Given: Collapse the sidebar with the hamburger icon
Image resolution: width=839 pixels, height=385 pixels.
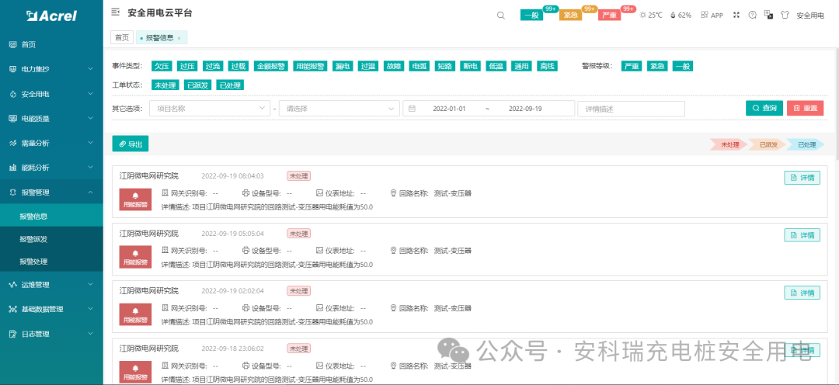Looking at the screenshot, I should pos(115,12).
